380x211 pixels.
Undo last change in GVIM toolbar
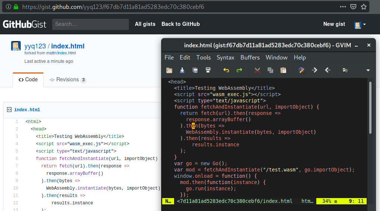point(226,70)
